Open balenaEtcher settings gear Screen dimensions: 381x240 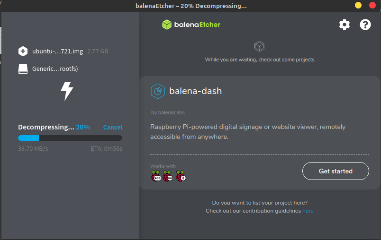(x=345, y=25)
